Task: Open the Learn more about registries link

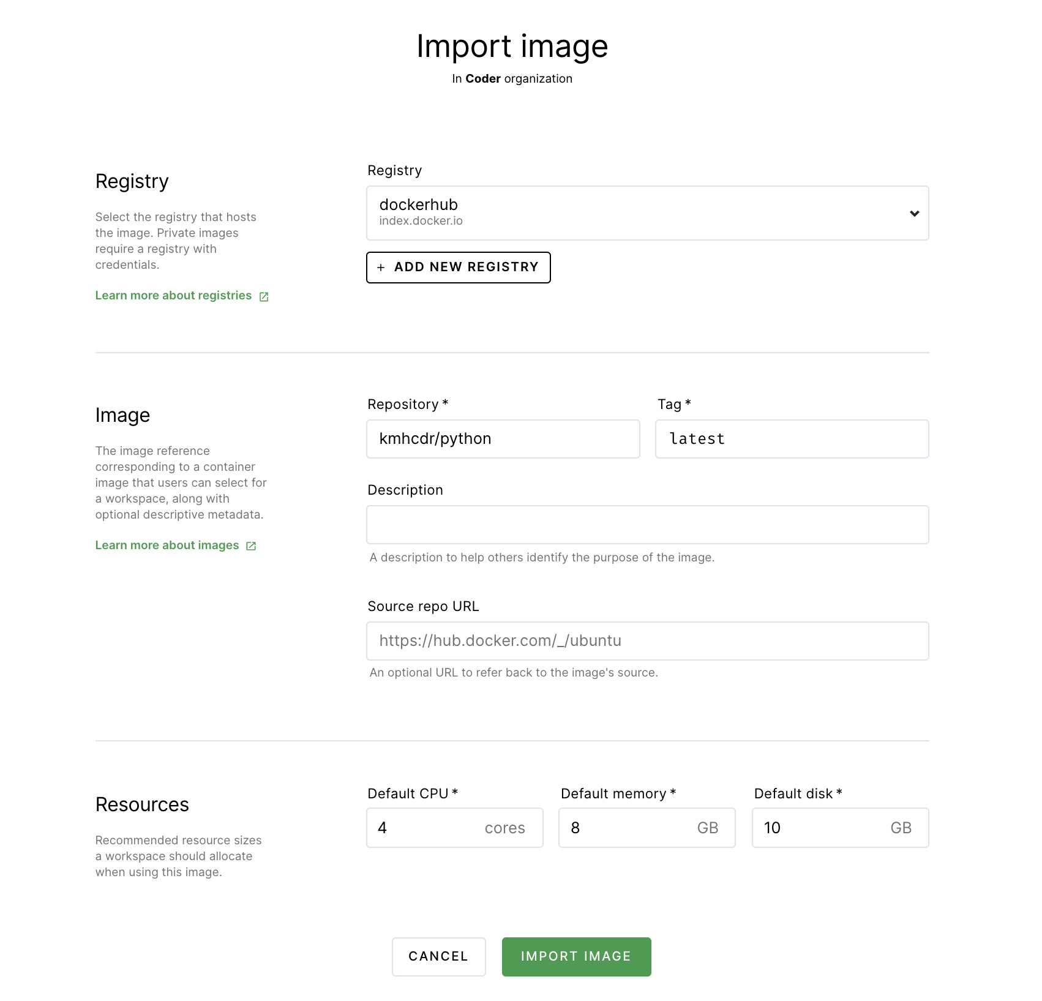Action: click(x=173, y=296)
